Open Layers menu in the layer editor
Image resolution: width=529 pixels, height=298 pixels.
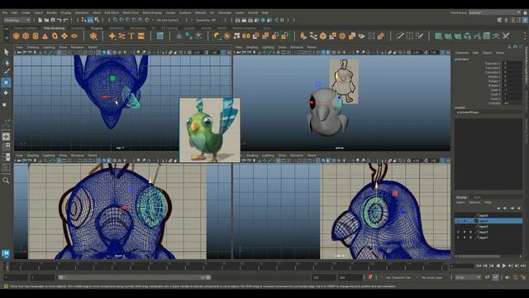pyautogui.click(x=460, y=202)
